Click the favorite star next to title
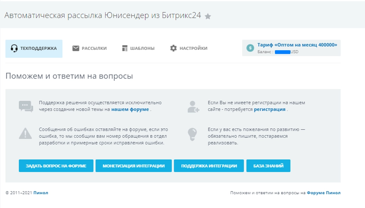Screen dimensions: 365x208 (x=208, y=16)
